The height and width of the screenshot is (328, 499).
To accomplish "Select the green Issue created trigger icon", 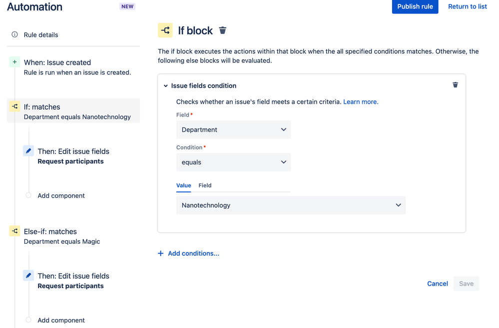I will [14, 62].
